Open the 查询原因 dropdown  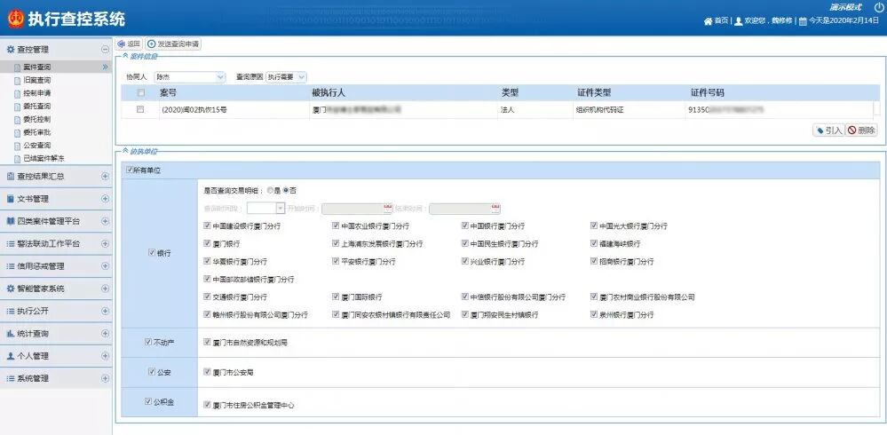(x=286, y=77)
